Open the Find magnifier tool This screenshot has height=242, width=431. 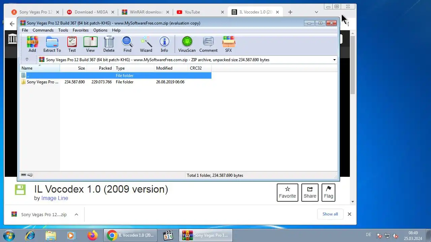pos(127,44)
